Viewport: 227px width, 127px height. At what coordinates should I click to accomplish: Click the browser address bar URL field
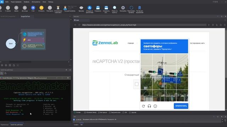coord(144,25)
